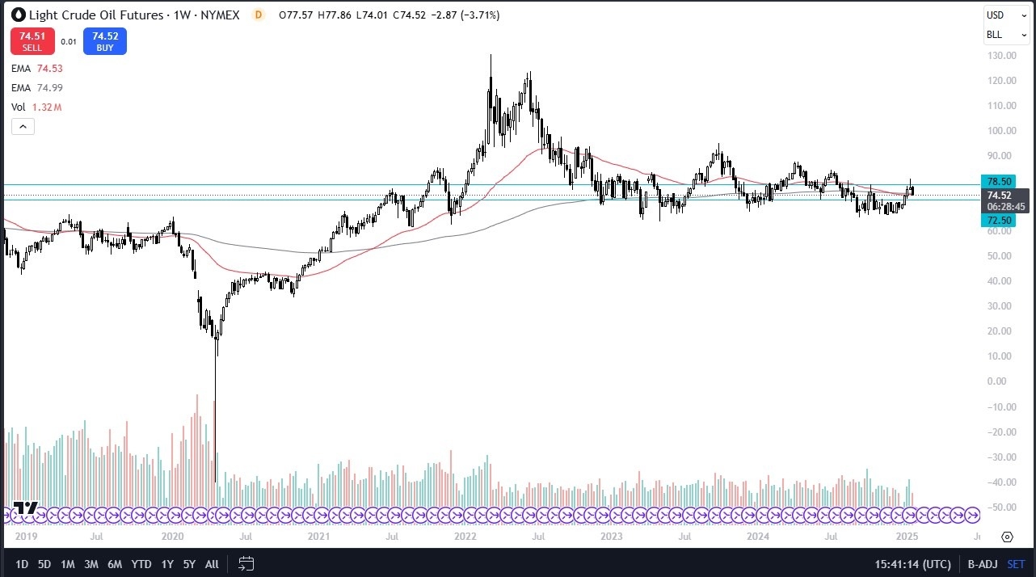Click the red 74.51 SELL button

click(x=32, y=41)
